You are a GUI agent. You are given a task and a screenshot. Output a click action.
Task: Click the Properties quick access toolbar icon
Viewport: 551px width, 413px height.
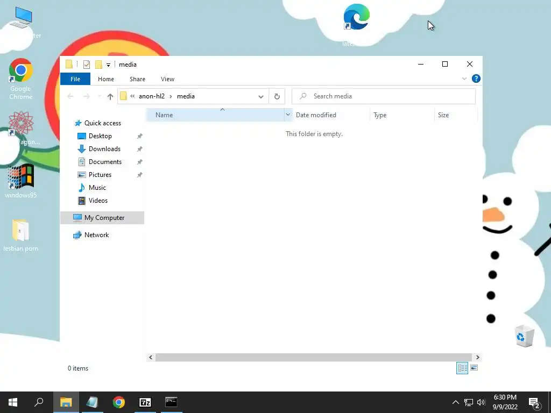pos(87,65)
